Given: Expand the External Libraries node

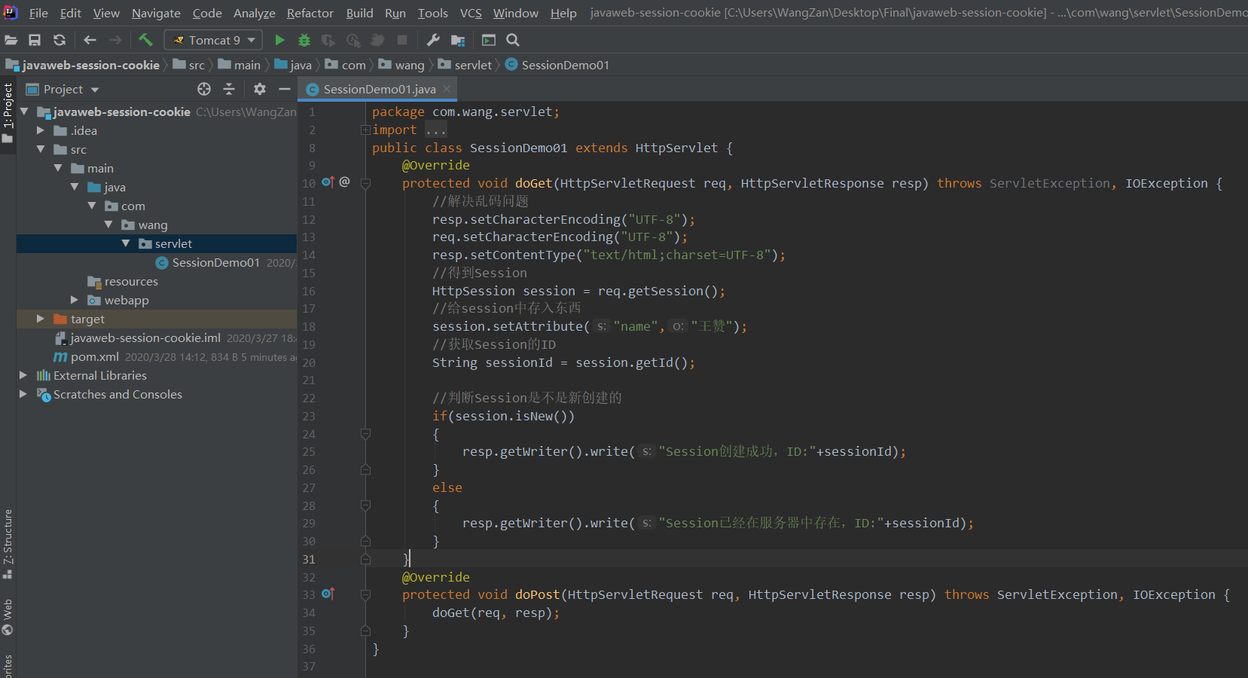Looking at the screenshot, I should pos(23,375).
